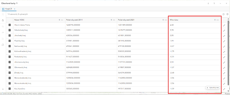
Task: Select the Kraj Vysočina row checkbox
Action: pos(10,89)
